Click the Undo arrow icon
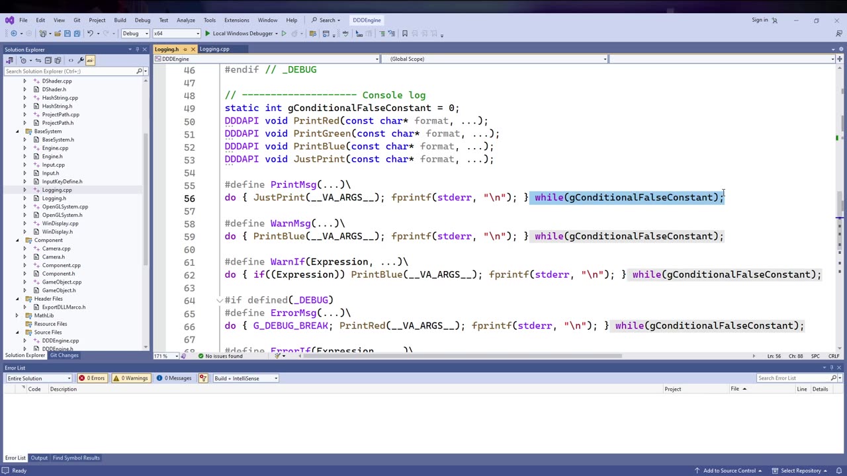 [x=90, y=33]
